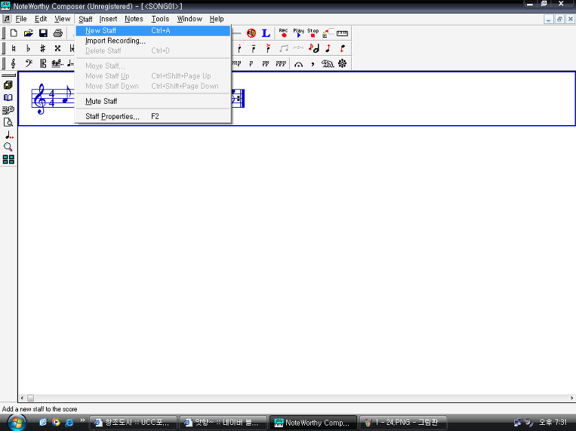Open the Help menu
The image size is (576, 431).
tap(217, 19)
